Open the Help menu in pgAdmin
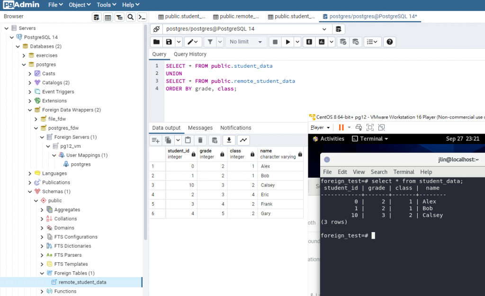 [131, 5]
